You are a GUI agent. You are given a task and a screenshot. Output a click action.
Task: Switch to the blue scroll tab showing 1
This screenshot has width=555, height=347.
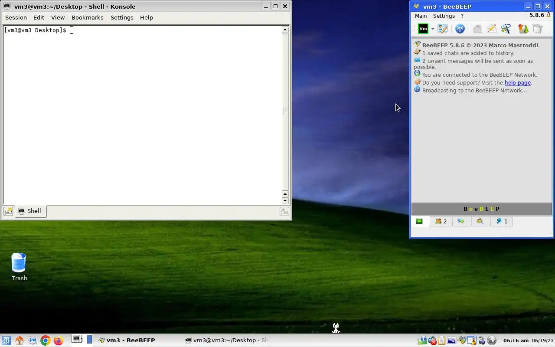click(502, 221)
